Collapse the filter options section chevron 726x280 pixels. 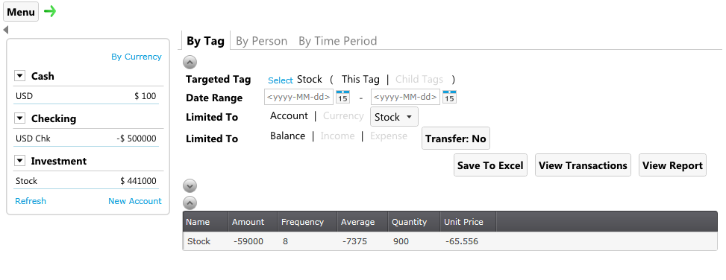(190, 63)
